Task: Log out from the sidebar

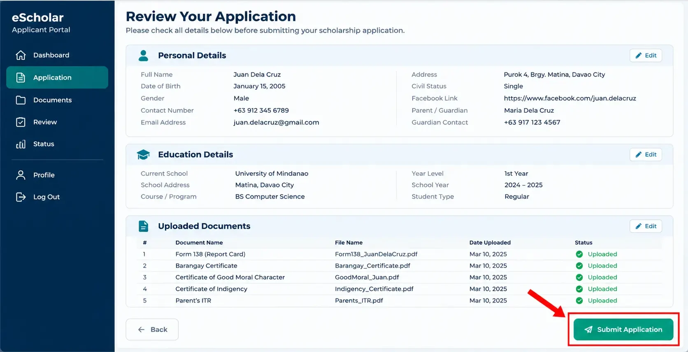Action: pyautogui.click(x=57, y=197)
